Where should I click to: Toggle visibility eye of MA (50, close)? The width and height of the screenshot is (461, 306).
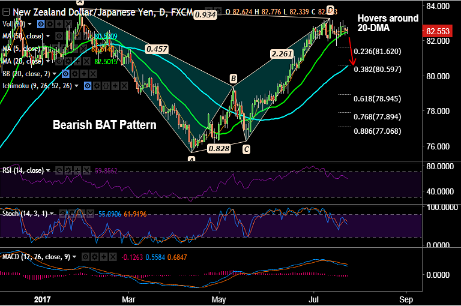tap(59, 36)
